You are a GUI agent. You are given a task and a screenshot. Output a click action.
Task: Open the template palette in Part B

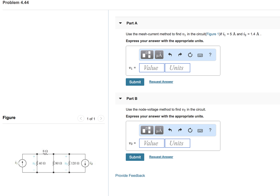pyautogui.click(x=147, y=130)
